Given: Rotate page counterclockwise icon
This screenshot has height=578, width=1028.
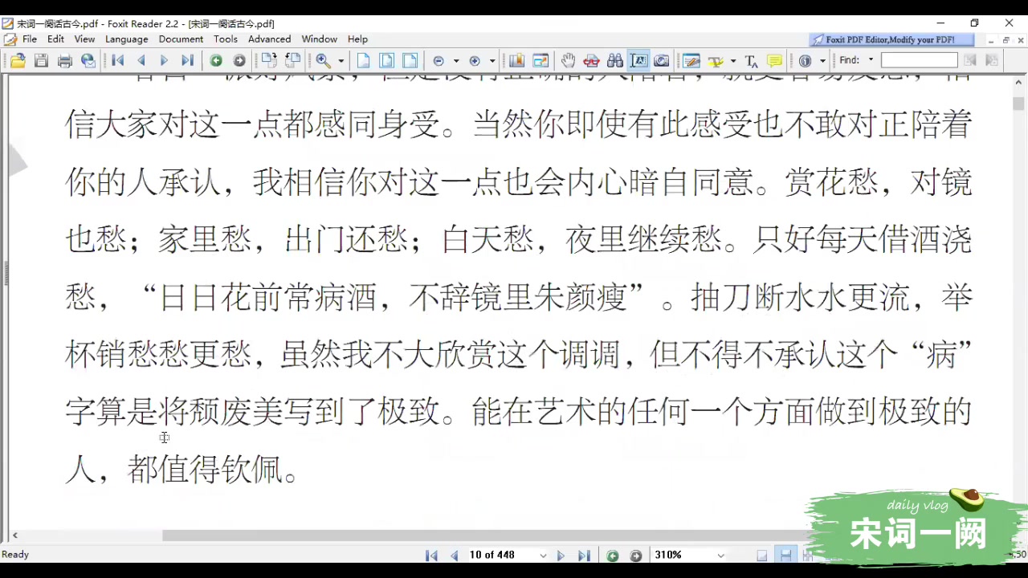Looking at the screenshot, I should (x=292, y=60).
